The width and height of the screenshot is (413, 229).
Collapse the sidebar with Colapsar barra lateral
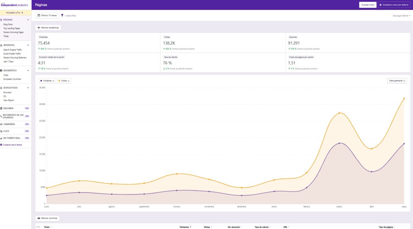11,145
